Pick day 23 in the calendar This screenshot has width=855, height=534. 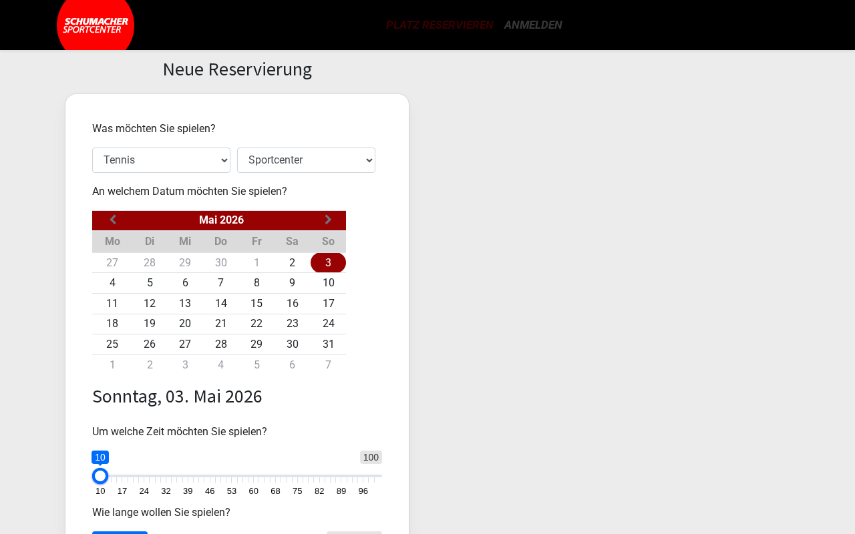click(x=292, y=324)
